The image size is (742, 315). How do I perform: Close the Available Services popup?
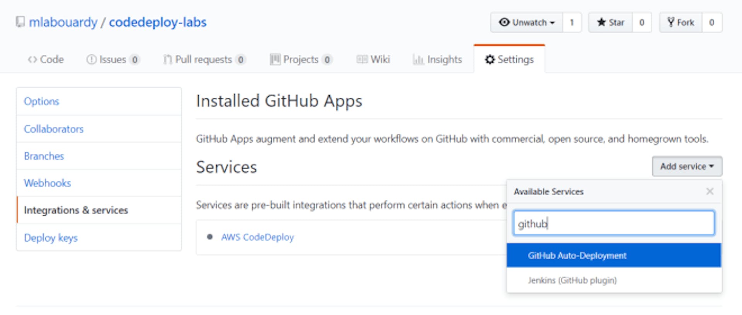[x=710, y=191]
